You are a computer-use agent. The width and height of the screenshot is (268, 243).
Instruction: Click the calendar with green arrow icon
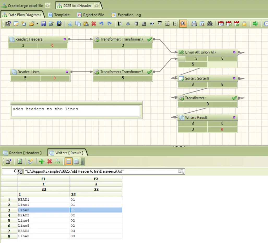click(x=236, y=23)
